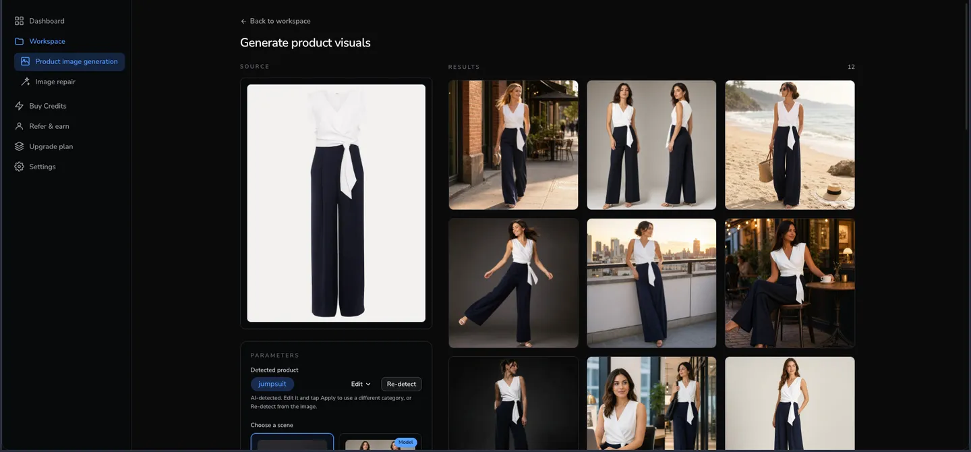Click the Settings gear icon

pyautogui.click(x=19, y=167)
